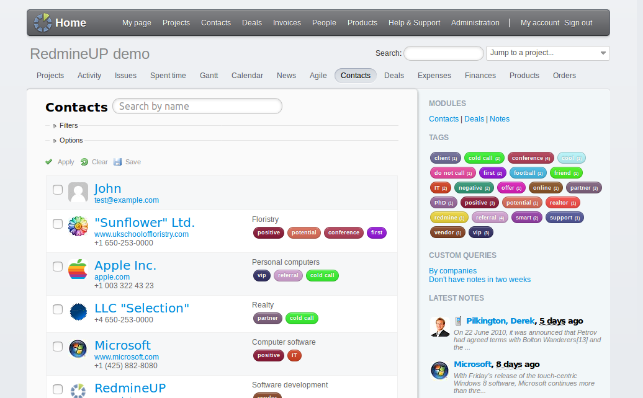Expand the Filters section
643x398 pixels.
[68, 126]
